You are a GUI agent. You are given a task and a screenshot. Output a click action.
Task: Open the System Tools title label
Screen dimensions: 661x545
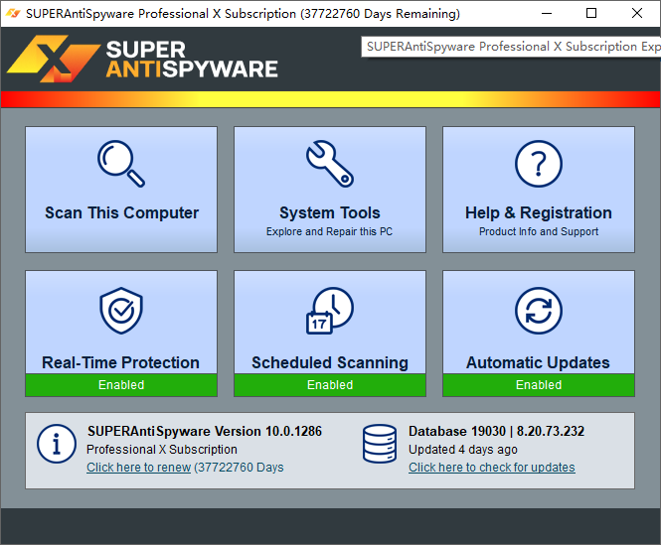[330, 212]
